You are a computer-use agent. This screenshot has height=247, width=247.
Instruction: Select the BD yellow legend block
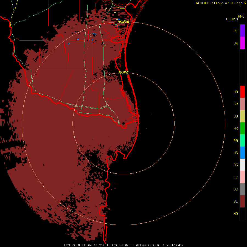(x=242, y=116)
